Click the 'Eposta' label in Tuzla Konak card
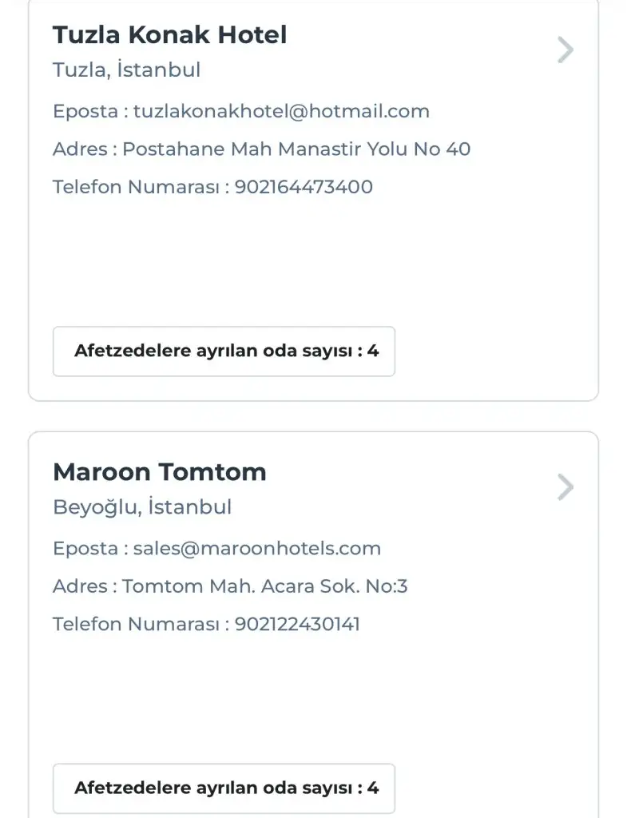This screenshot has height=818, width=627. pos(85,111)
